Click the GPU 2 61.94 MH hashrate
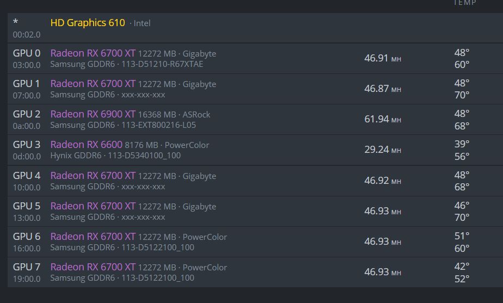Screen dimensions: 503x303 pyautogui.click(x=383, y=119)
